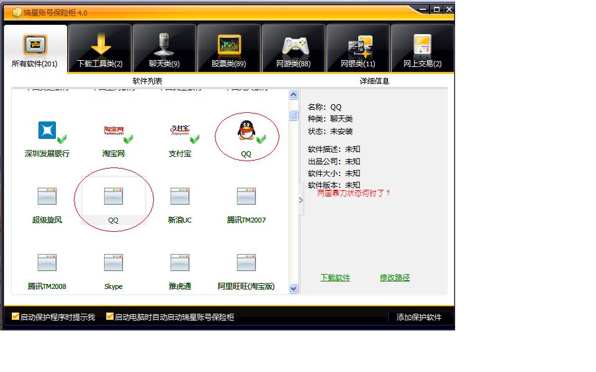Select the 新浪UC icon

(x=180, y=197)
